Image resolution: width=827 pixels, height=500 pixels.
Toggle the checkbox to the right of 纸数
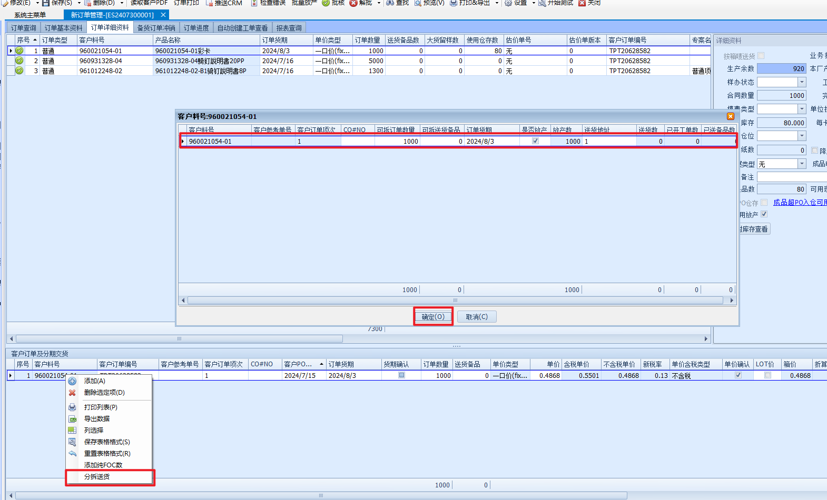click(x=815, y=151)
